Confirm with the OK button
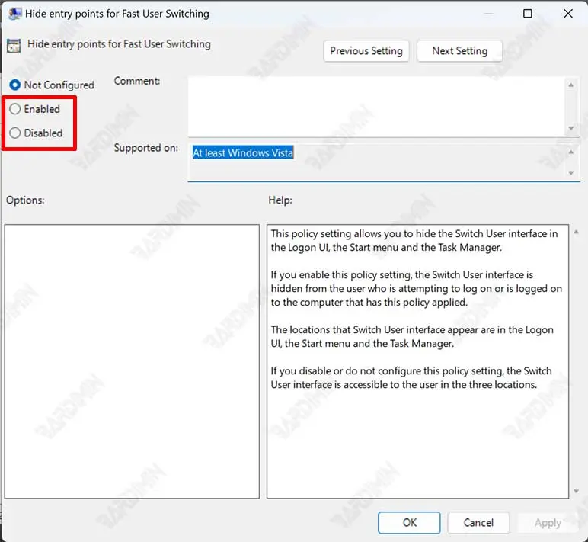Screen dimensions: 588x542 (x=409, y=522)
